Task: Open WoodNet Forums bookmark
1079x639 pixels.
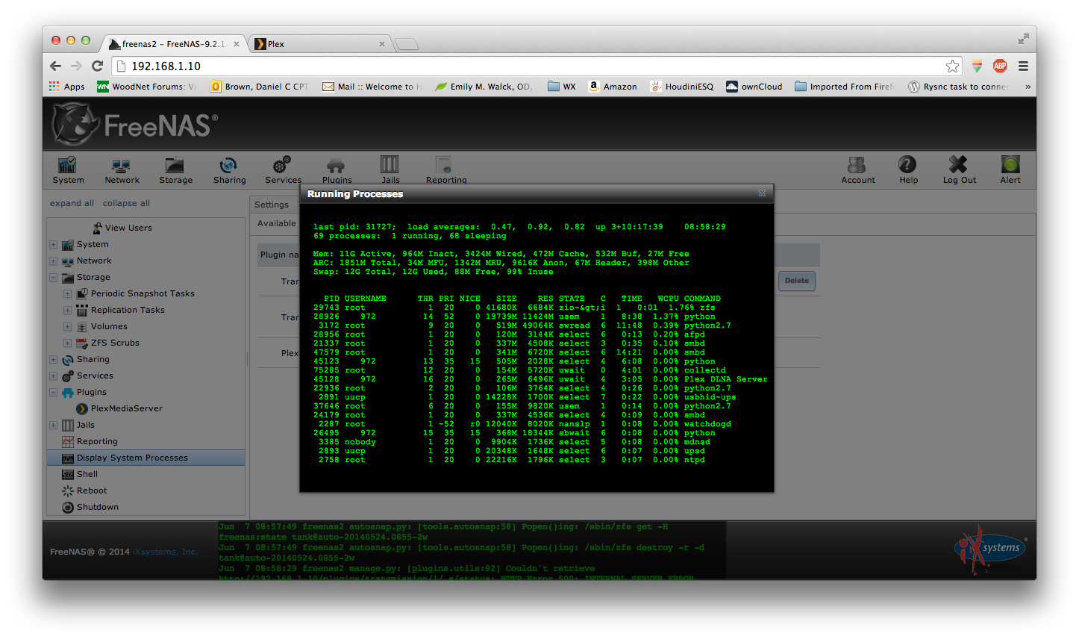Action: tap(147, 87)
